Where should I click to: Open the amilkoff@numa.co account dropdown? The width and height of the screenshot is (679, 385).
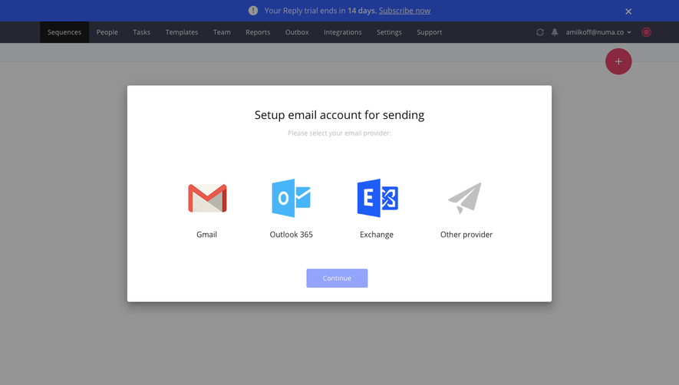[598, 32]
